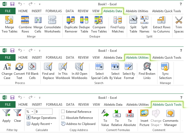The height and width of the screenshot is (140, 192).
Task: Open the Change Case tool
Action: coord(7,67)
